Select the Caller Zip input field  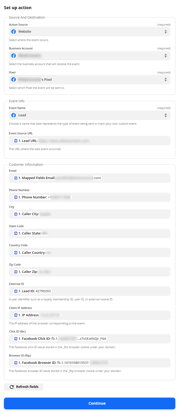click(x=89, y=272)
